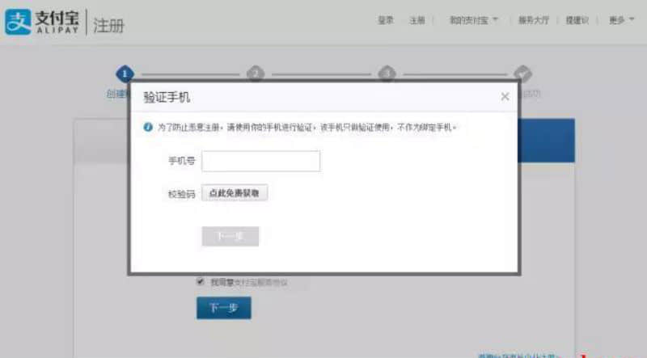Open the 登录 link in the top navigation
The width and height of the screenshot is (647, 358).
click(385, 20)
